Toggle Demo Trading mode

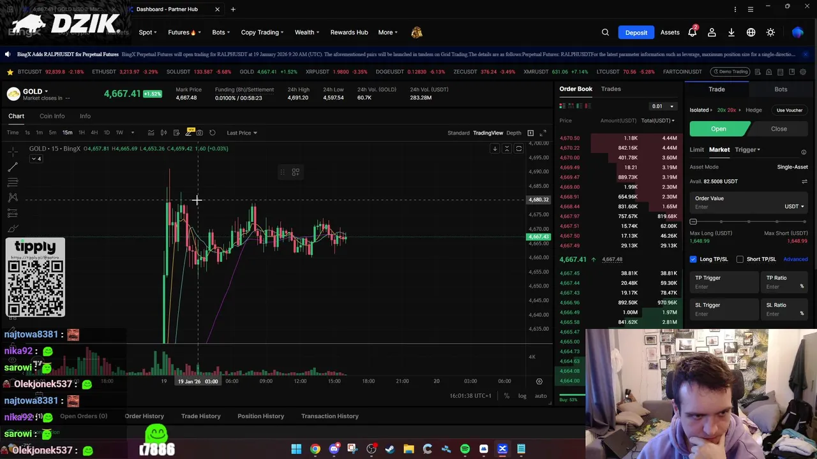[730, 72]
